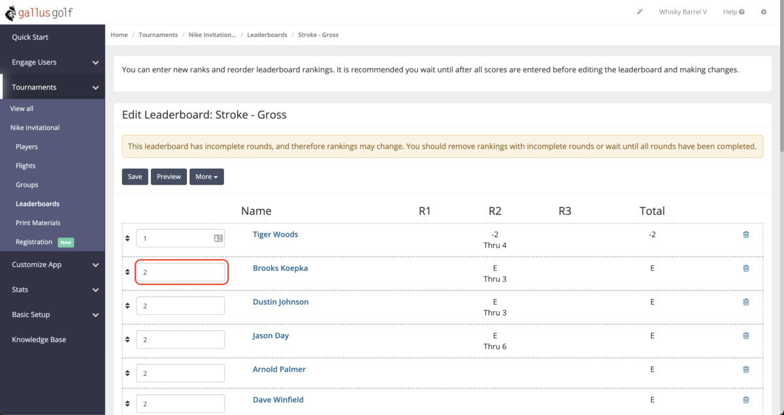Focus the rank field for Dave Winfield

180,404
